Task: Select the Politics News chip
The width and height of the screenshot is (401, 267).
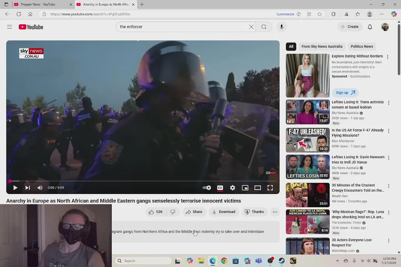Action: (362, 46)
